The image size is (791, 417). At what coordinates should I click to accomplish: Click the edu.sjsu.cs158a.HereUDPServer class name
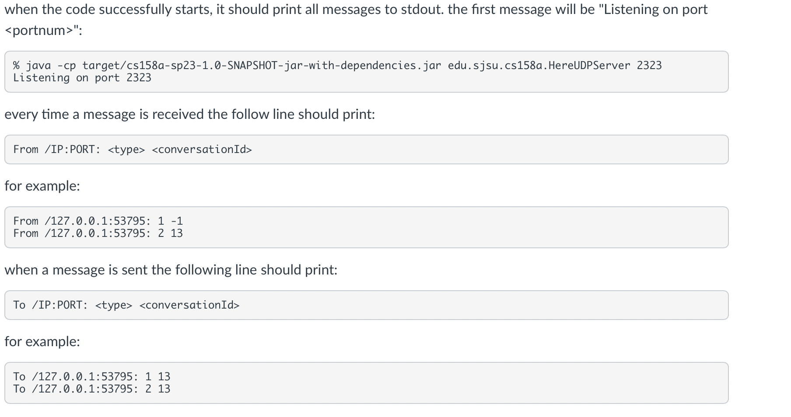[539, 66]
